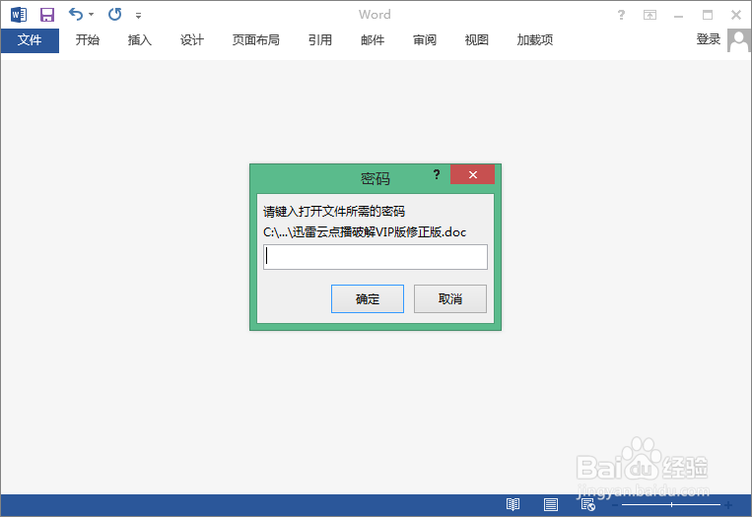Open Customize Quick Access Toolbar dropdown
The width and height of the screenshot is (752, 517).
tap(138, 16)
